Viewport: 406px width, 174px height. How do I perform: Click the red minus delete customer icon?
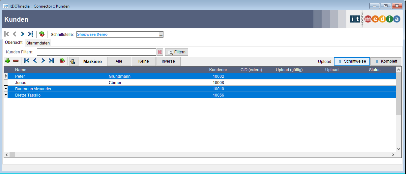[15, 61]
